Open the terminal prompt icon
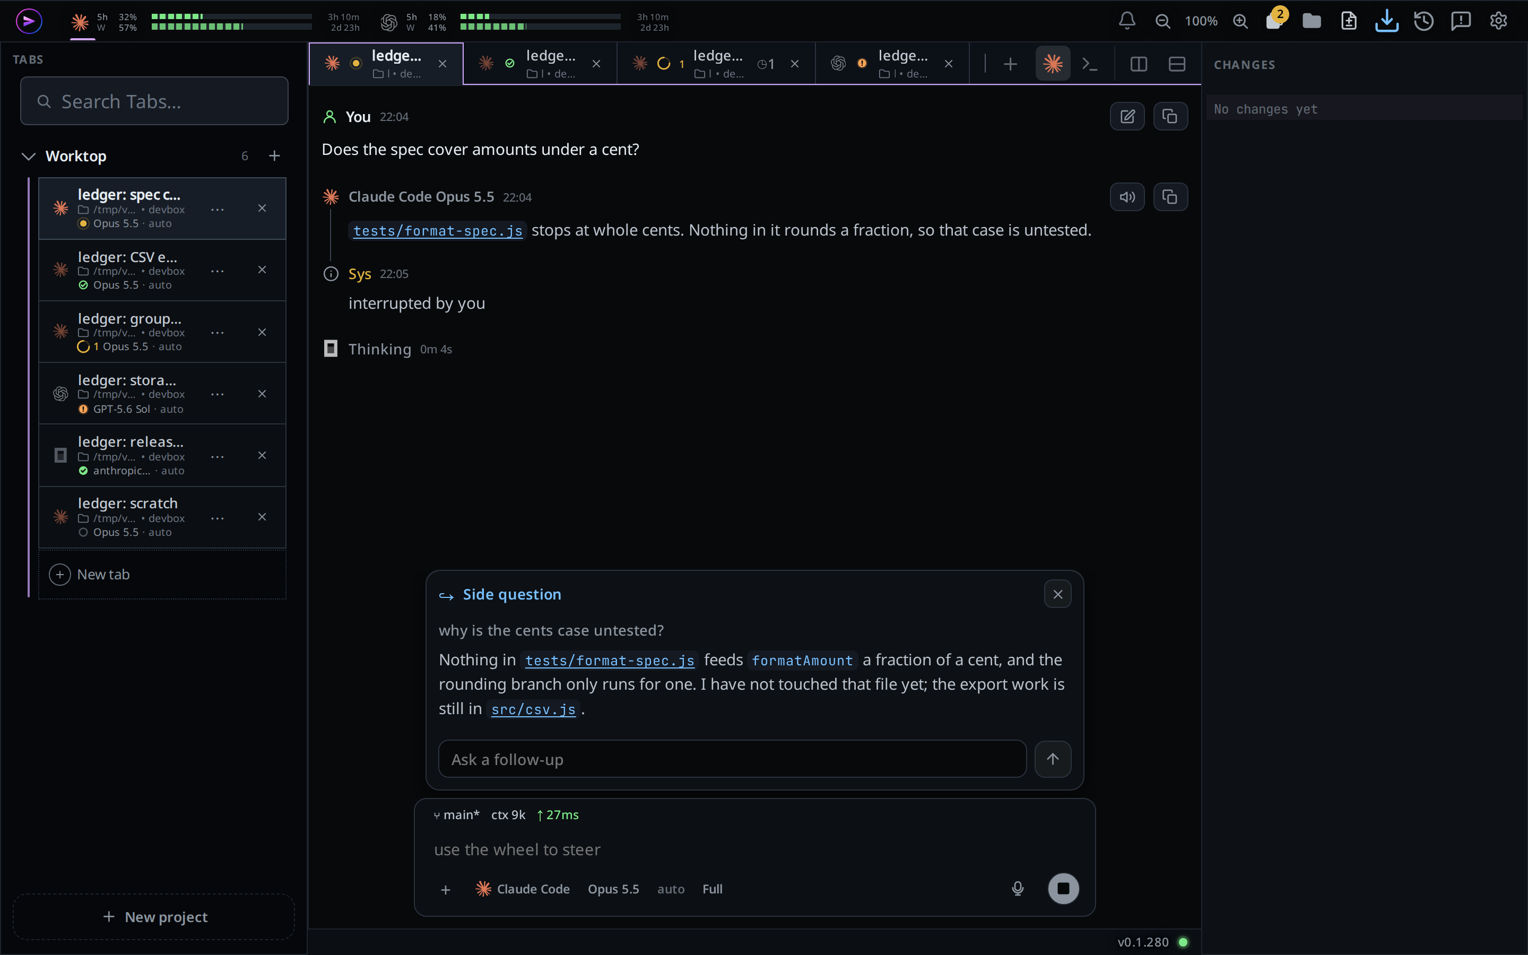This screenshot has height=955, width=1528. 1090,64
